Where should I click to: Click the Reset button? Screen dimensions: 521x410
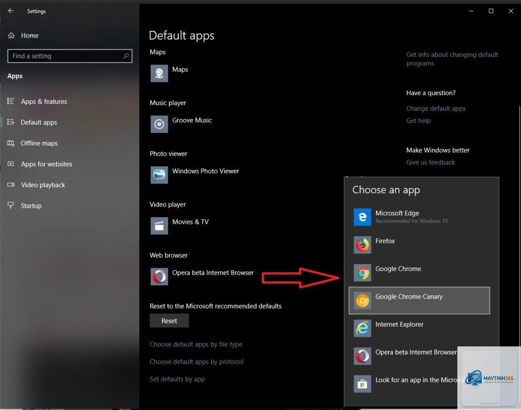169,320
